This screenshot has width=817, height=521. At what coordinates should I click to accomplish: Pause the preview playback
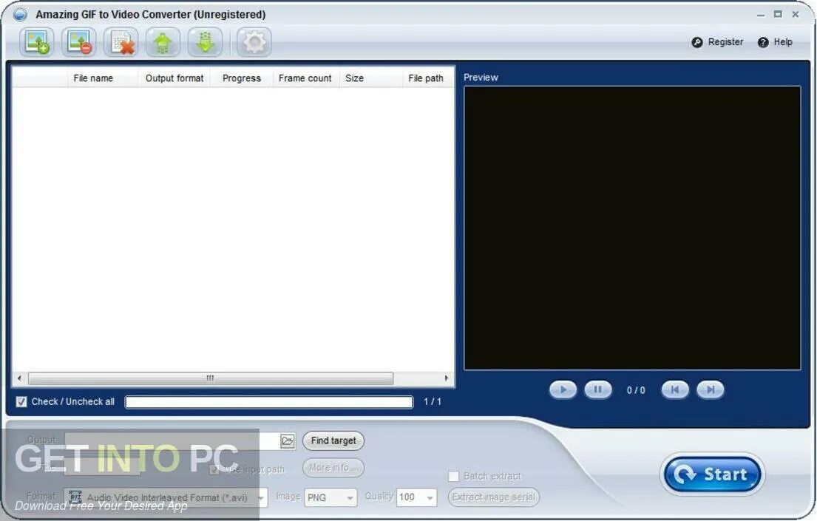click(598, 389)
